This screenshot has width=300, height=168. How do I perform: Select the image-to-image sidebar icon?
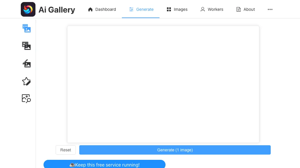coord(26,46)
